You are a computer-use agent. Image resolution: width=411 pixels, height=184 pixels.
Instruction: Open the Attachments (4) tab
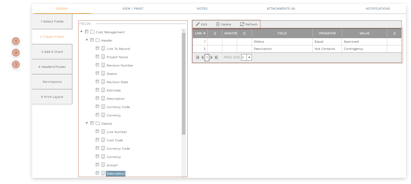(x=281, y=9)
